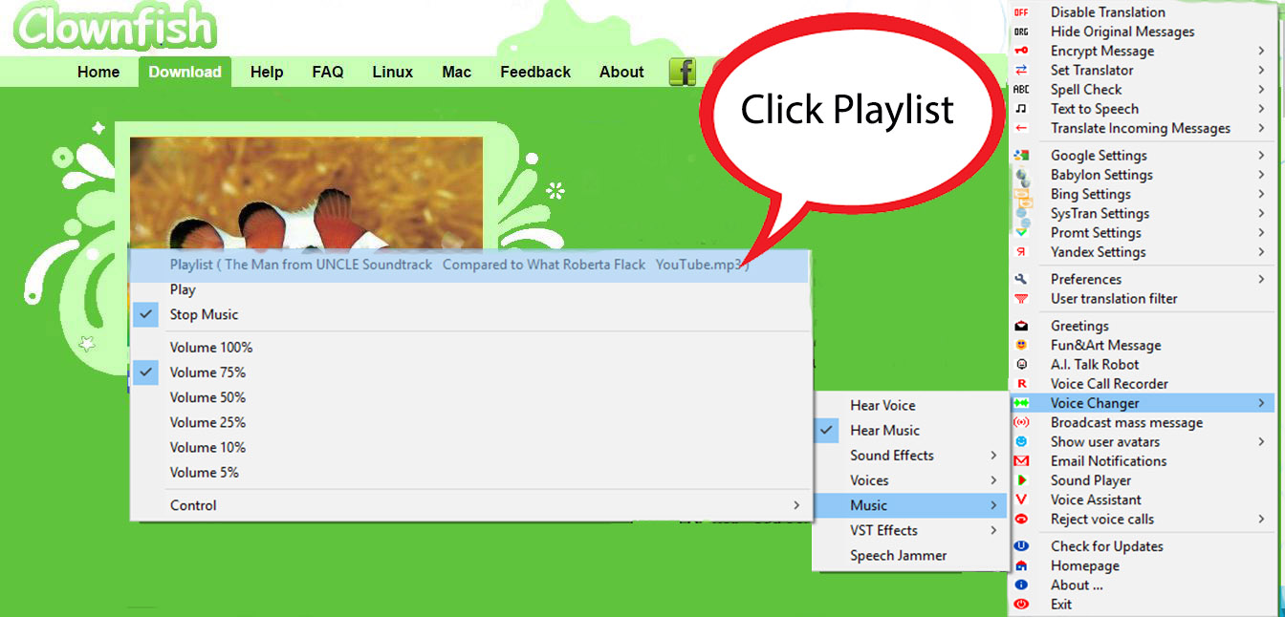1285x617 pixels.
Task: Expand the Sound Effects submenu
Action: coord(909,456)
